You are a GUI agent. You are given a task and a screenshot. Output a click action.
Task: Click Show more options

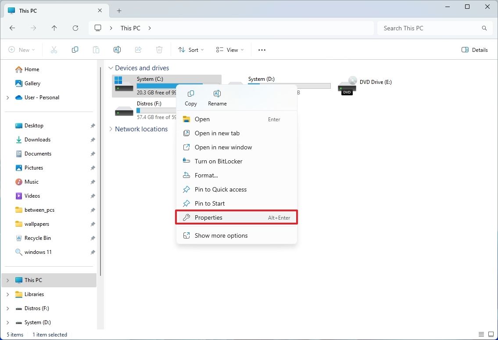221,235
